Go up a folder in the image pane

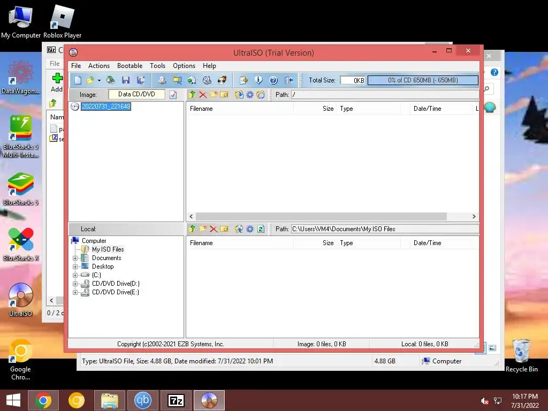coord(192,94)
